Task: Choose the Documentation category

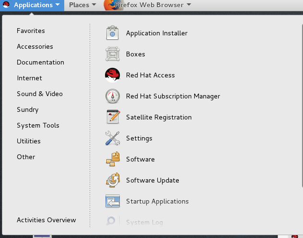Action: pyautogui.click(x=40, y=63)
